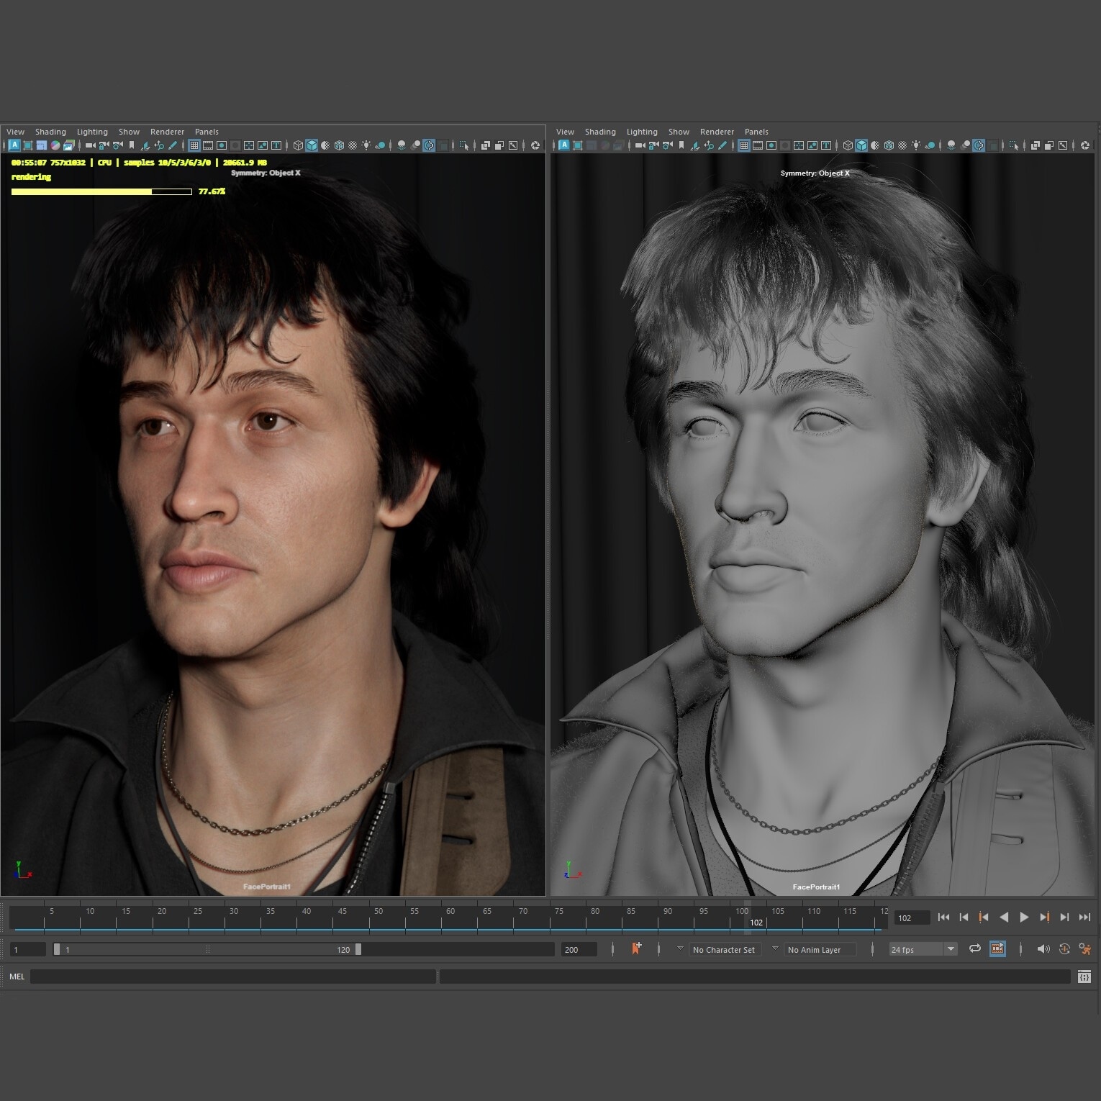Click No Character Set field
Screen dimensions: 1101x1101
[725, 950]
